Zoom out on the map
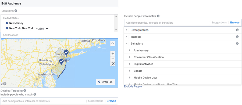The image size is (242, 105). click(x=113, y=59)
